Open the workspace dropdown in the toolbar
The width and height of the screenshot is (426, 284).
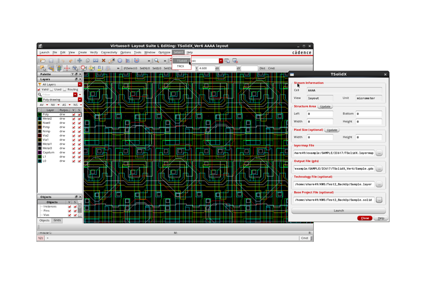[221, 61]
